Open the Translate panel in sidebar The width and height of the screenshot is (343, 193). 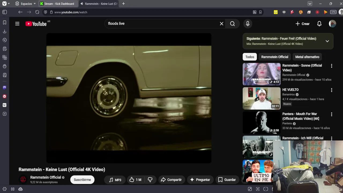click(5, 57)
